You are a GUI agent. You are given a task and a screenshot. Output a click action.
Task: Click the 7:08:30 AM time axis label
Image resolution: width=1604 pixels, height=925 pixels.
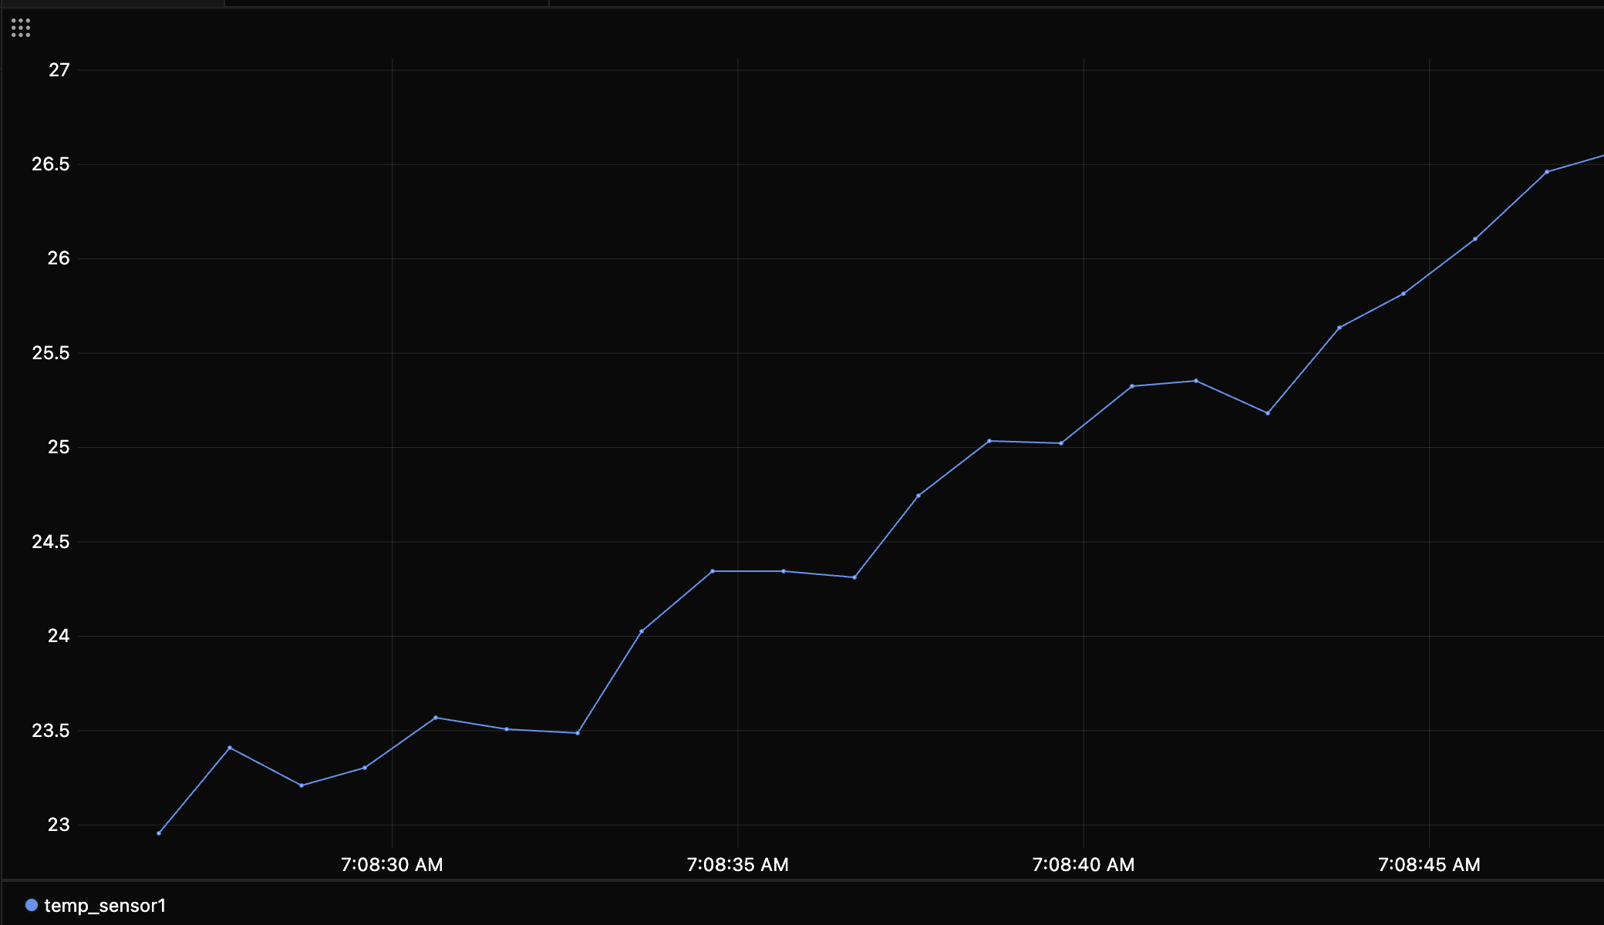tap(392, 865)
